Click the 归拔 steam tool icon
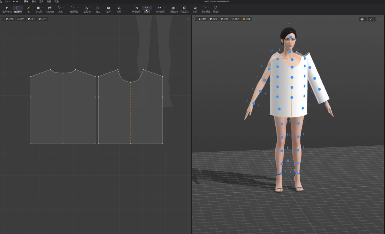The image size is (385, 234). (x=195, y=8)
